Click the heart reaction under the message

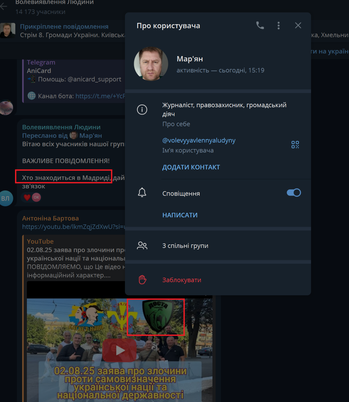coord(27,198)
